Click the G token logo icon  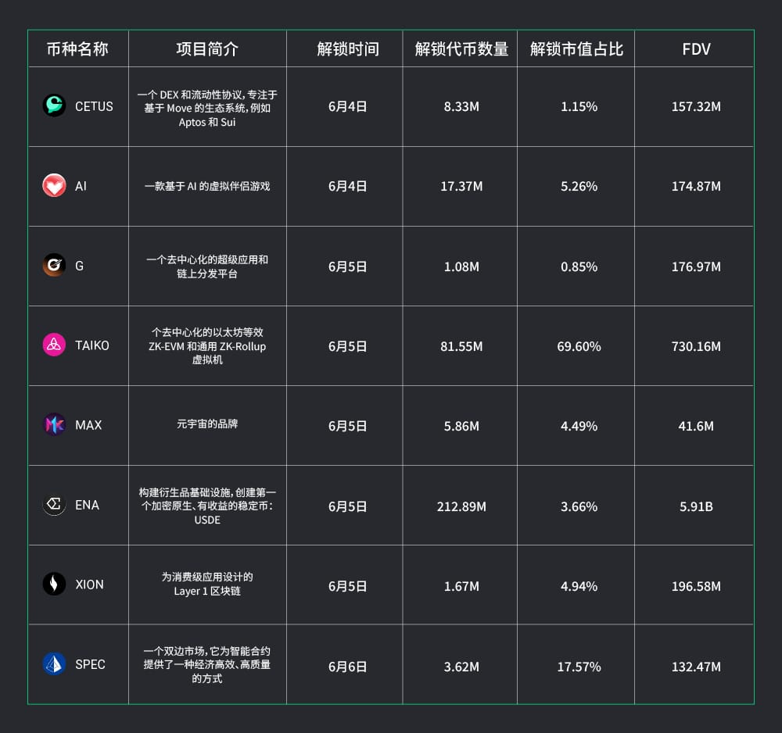[54, 266]
